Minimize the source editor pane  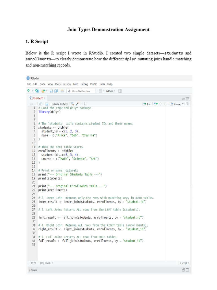[184, 99]
